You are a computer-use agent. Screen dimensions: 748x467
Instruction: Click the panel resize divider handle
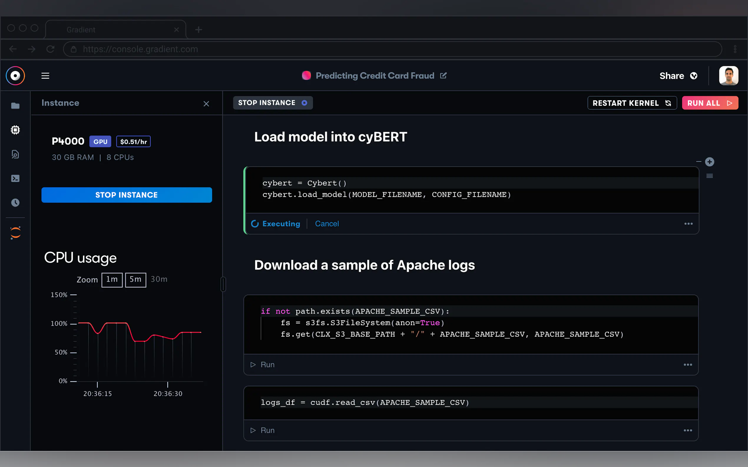[x=223, y=284]
